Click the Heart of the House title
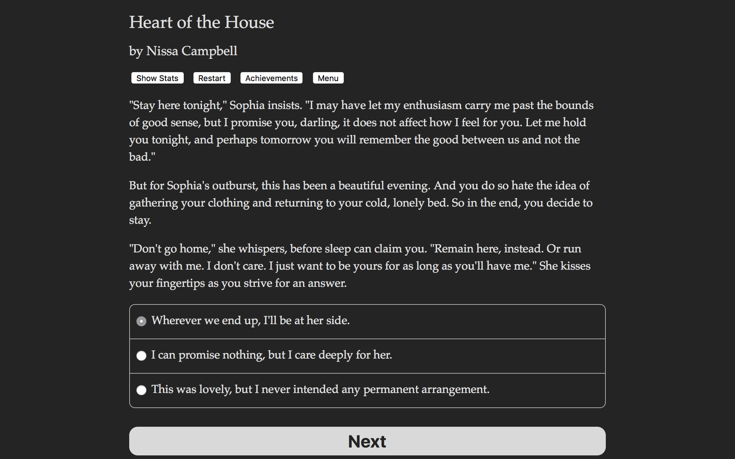735x459 pixels. click(201, 22)
